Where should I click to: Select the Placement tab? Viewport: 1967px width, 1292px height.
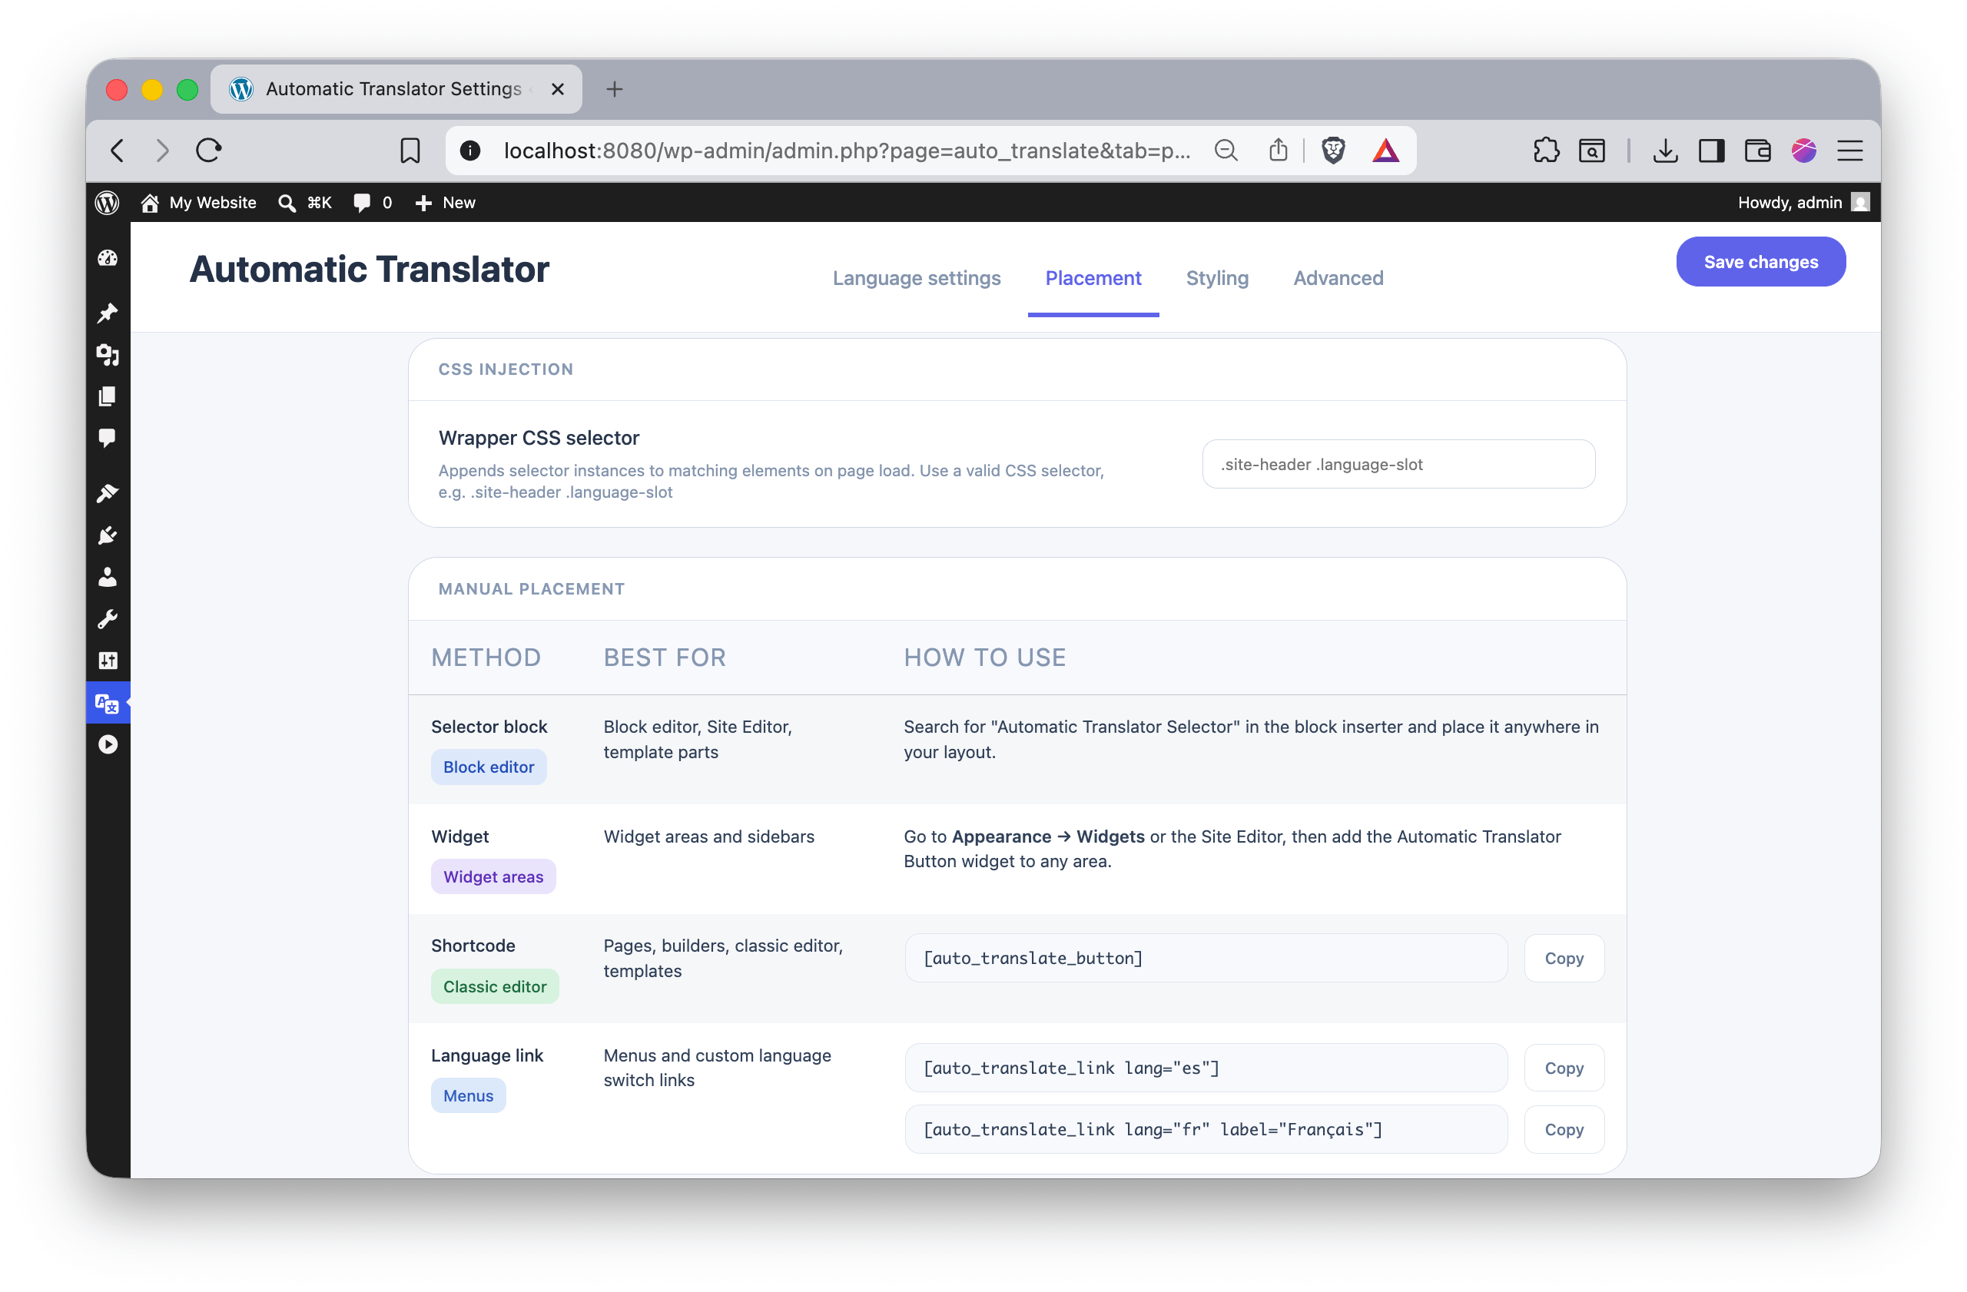coord(1093,278)
